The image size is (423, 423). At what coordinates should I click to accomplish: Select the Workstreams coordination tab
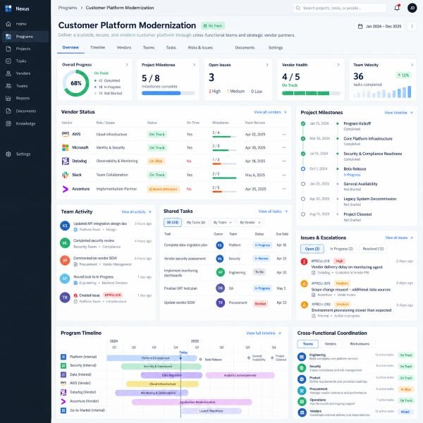point(360,344)
